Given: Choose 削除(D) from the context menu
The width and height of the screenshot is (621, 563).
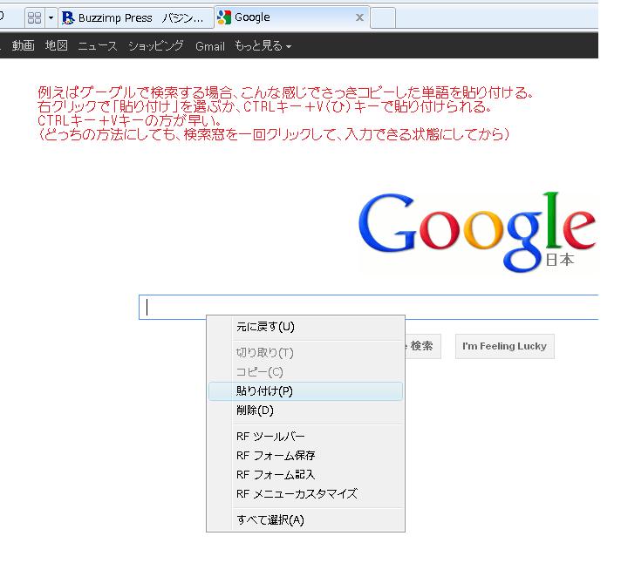Looking at the screenshot, I should 255,410.
